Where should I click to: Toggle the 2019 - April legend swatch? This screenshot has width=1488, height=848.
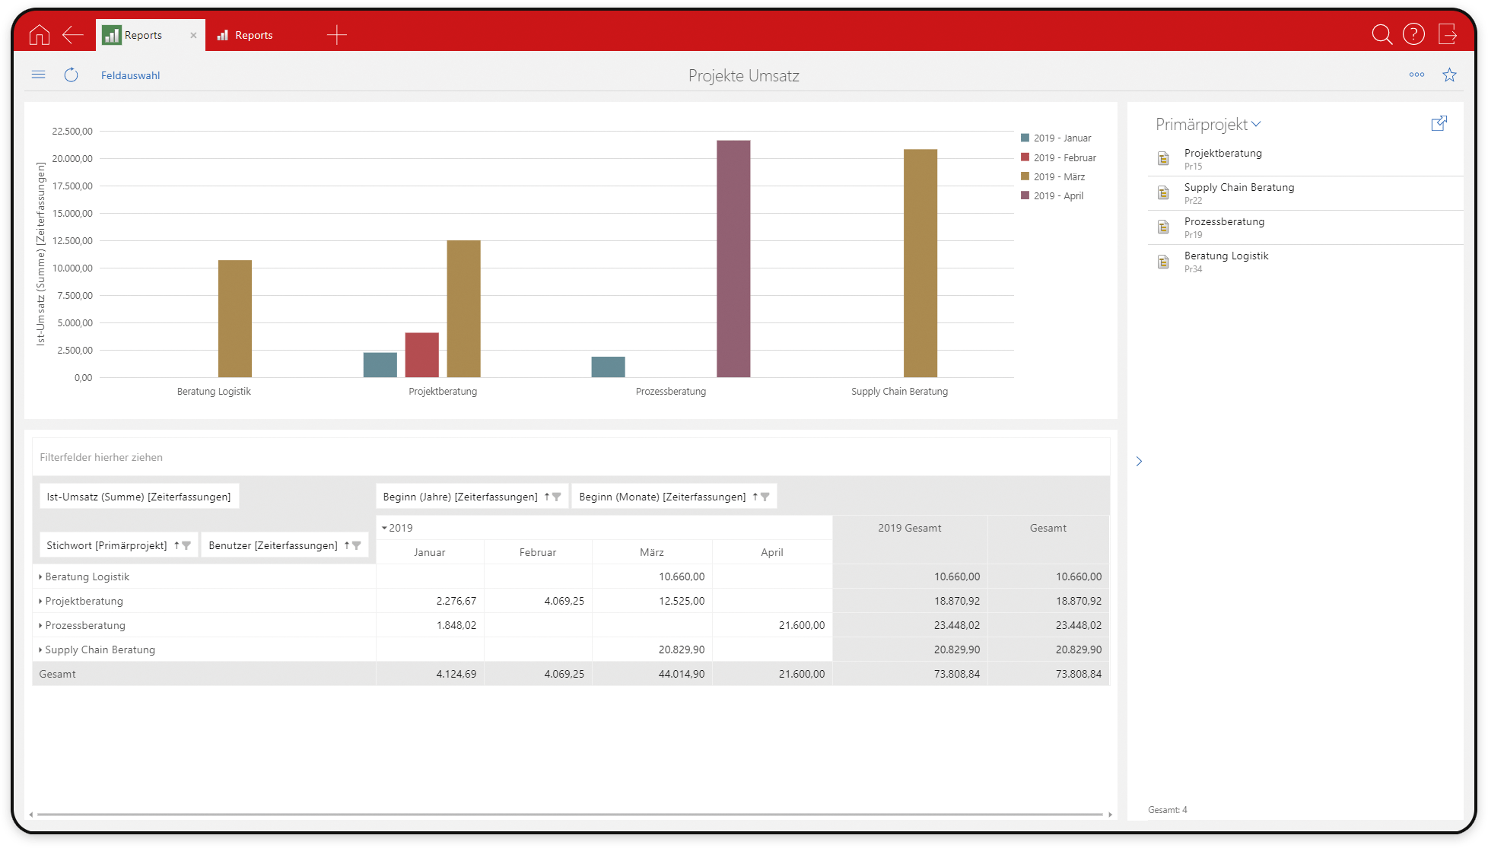[x=1025, y=195]
